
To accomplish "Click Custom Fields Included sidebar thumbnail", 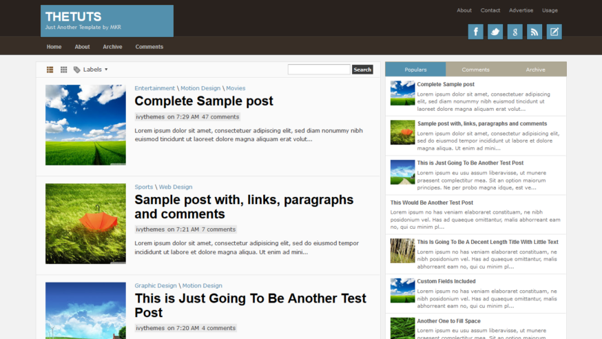I will (x=403, y=291).
